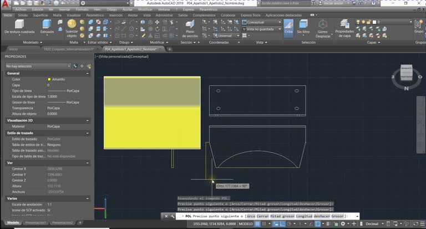Switch to Presentación1 layout tab
Image resolution: width=426 pixels, height=229 pixels.
click(35, 223)
